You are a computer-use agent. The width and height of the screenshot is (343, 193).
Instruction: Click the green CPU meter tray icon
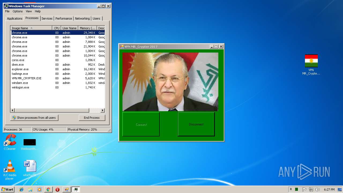pos(297,190)
